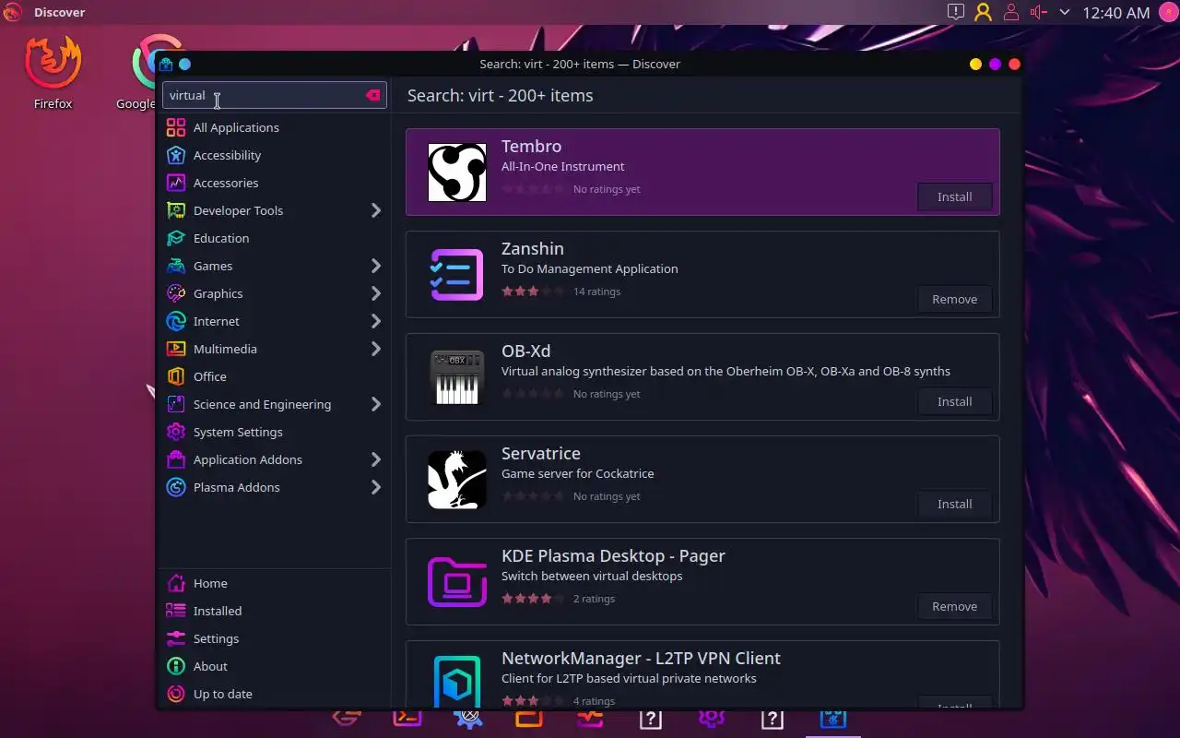Open notifications icon in system tray
Image resolution: width=1180 pixels, height=738 pixels.
coord(956,12)
